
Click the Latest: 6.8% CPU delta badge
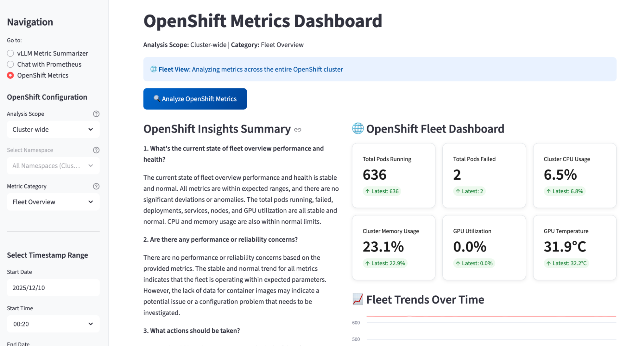coord(565,191)
